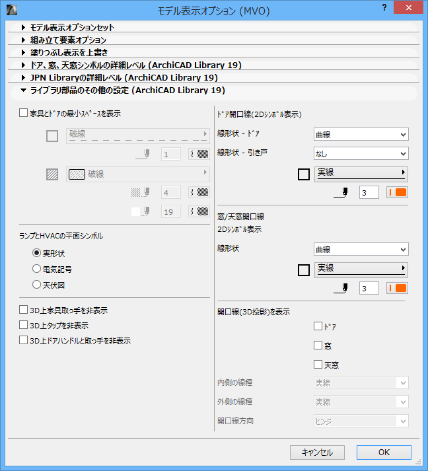Select the 天伏図 radio option
Image resolution: width=428 pixels, height=471 pixels.
36,284
